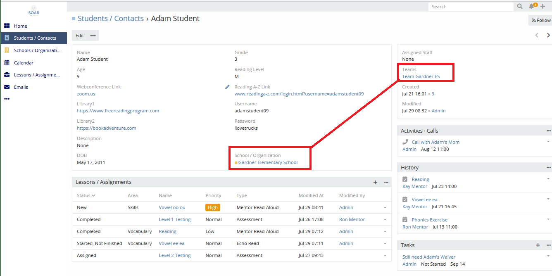Expand row menu for Vowel oo ou lesson
This screenshot has height=276, width=552.
click(385, 207)
